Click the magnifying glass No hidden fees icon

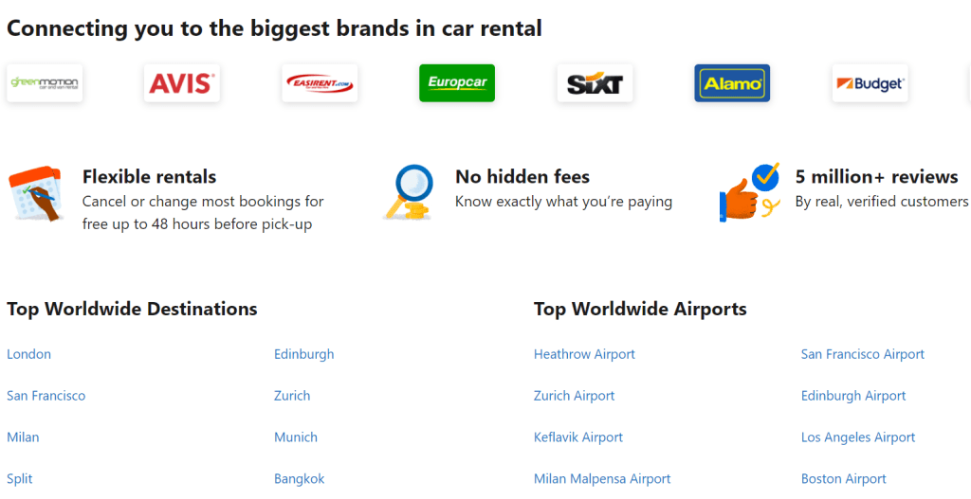410,192
